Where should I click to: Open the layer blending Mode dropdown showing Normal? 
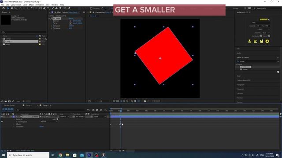click(64, 117)
